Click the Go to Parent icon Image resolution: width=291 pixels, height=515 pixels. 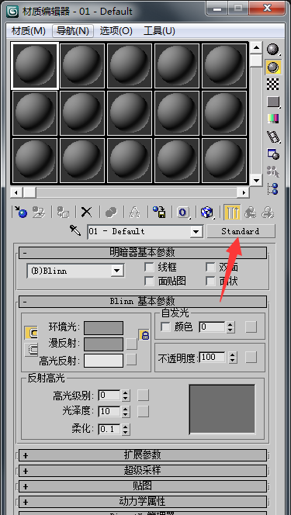pyautogui.click(x=251, y=213)
